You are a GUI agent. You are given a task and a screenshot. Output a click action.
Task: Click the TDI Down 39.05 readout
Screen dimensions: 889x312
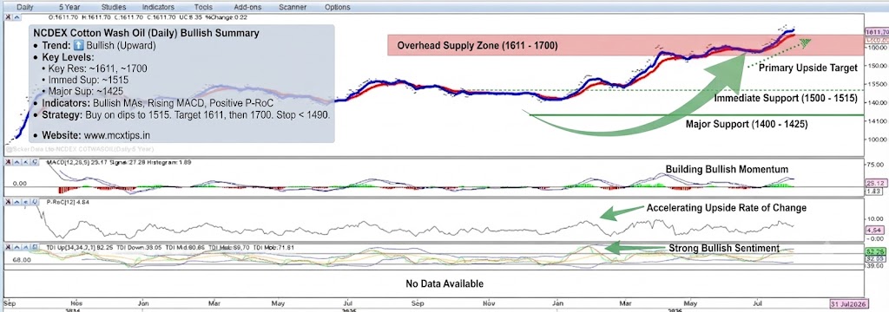tap(139, 248)
